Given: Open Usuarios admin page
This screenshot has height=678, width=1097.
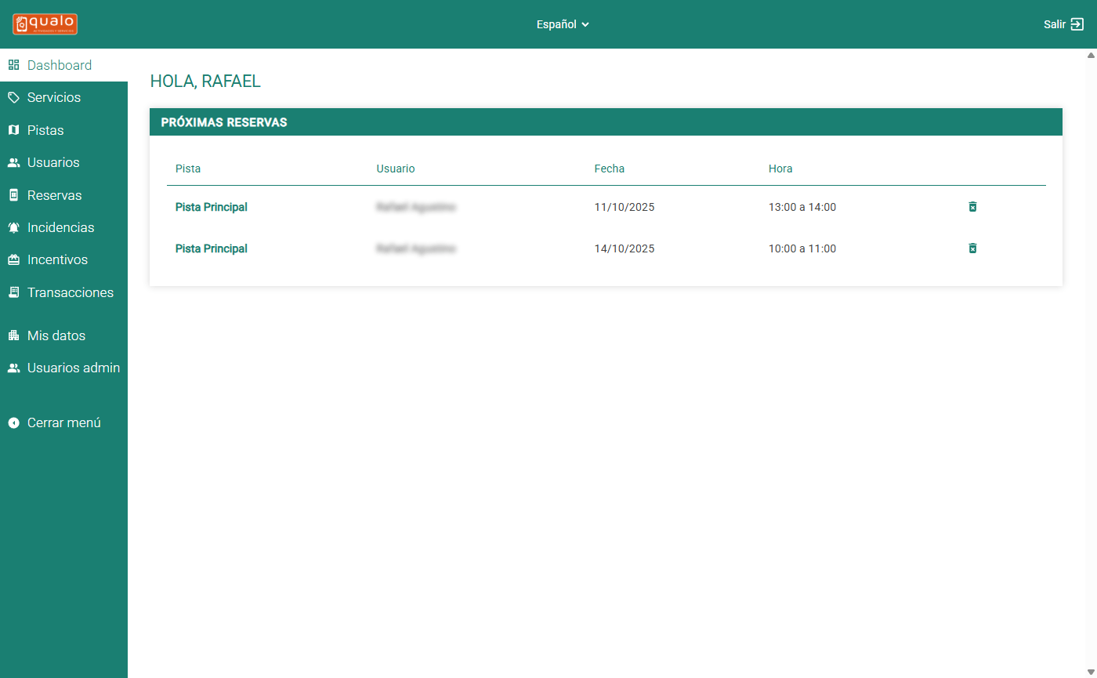Looking at the screenshot, I should tap(73, 368).
